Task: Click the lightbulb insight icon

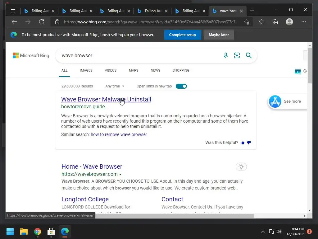Action: [241, 167]
